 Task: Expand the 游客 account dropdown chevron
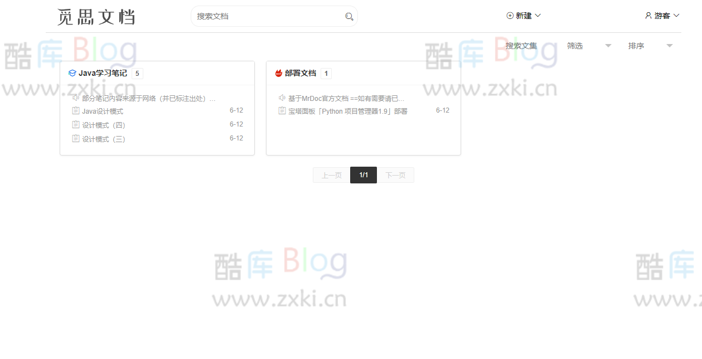[x=676, y=16]
